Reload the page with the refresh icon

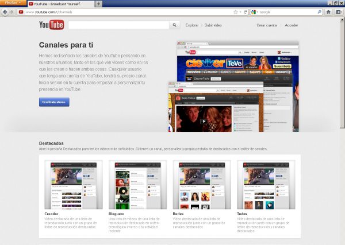point(245,12)
